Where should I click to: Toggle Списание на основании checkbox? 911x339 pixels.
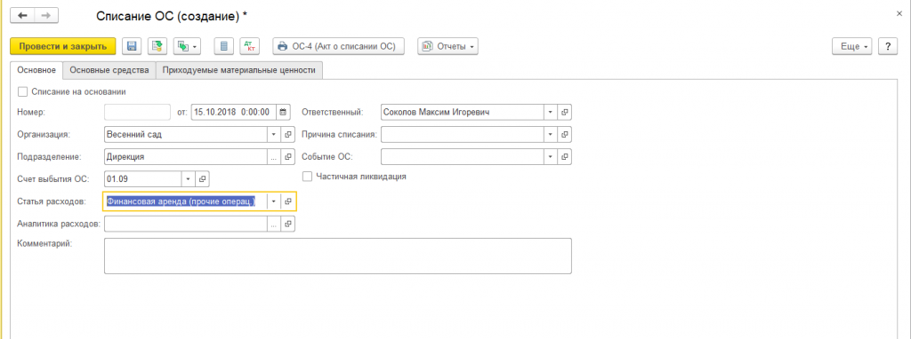point(22,91)
